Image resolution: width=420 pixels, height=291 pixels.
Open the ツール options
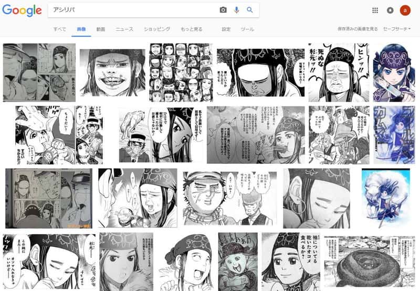coord(247,29)
